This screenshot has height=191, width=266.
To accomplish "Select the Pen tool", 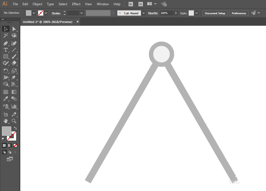I will click(x=5, y=43).
